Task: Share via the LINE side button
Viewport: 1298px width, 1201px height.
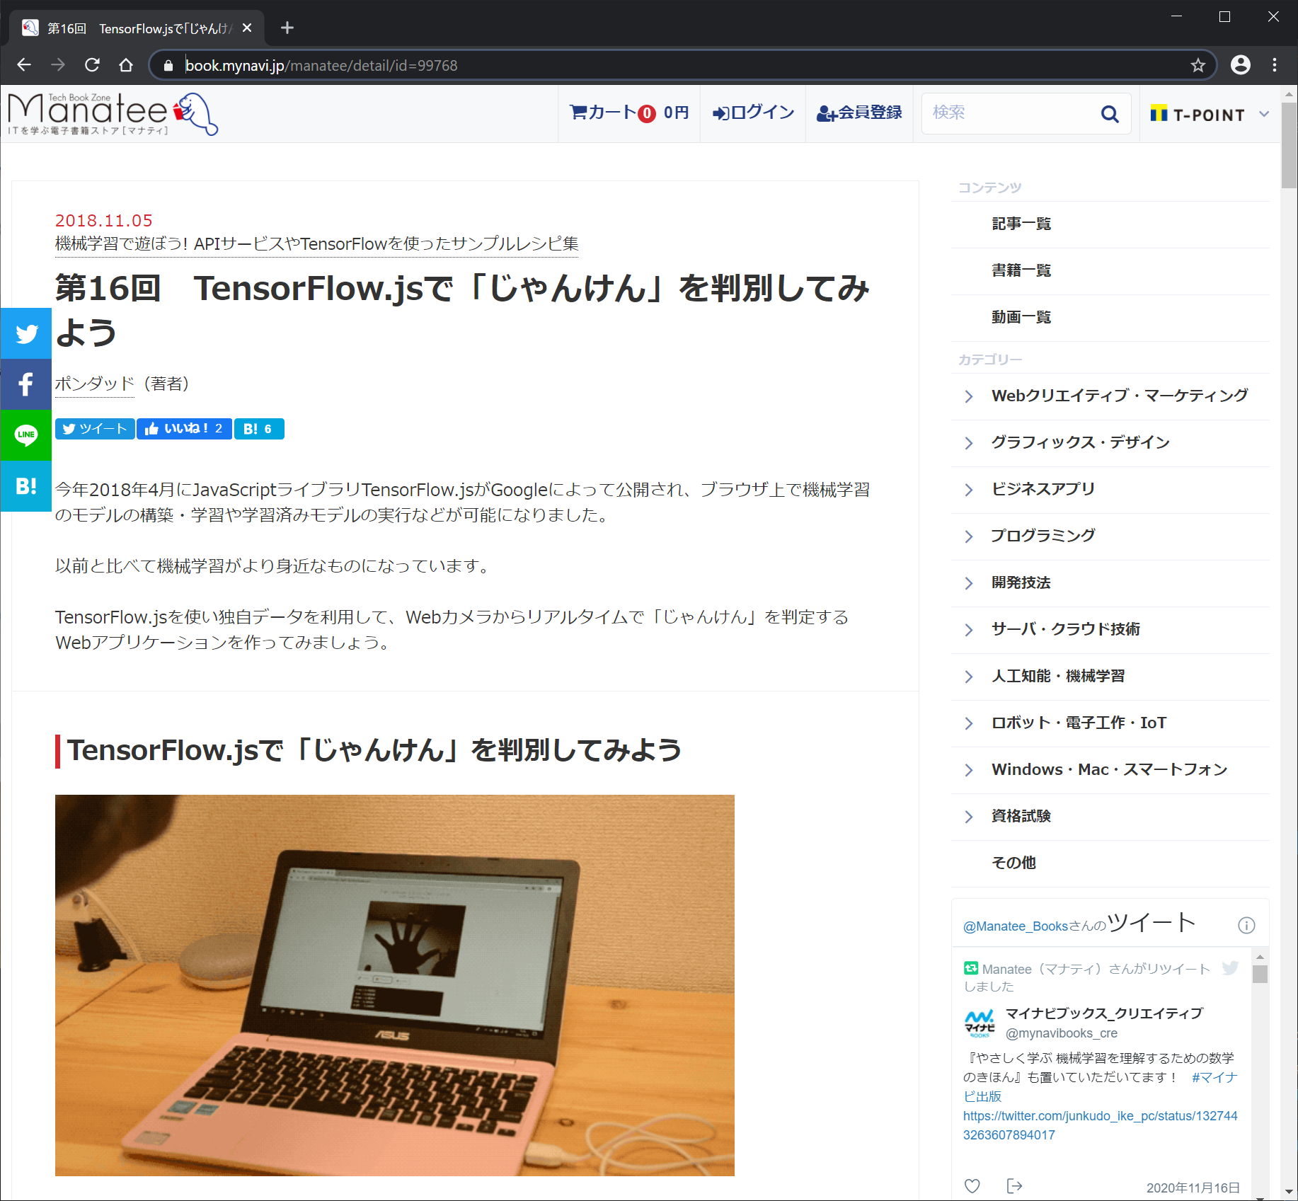Action: click(x=26, y=435)
